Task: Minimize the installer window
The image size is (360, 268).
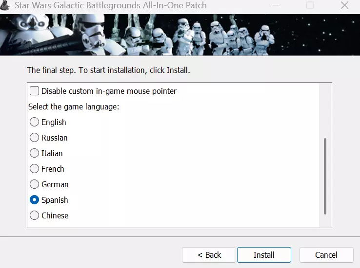Action: pos(276,5)
